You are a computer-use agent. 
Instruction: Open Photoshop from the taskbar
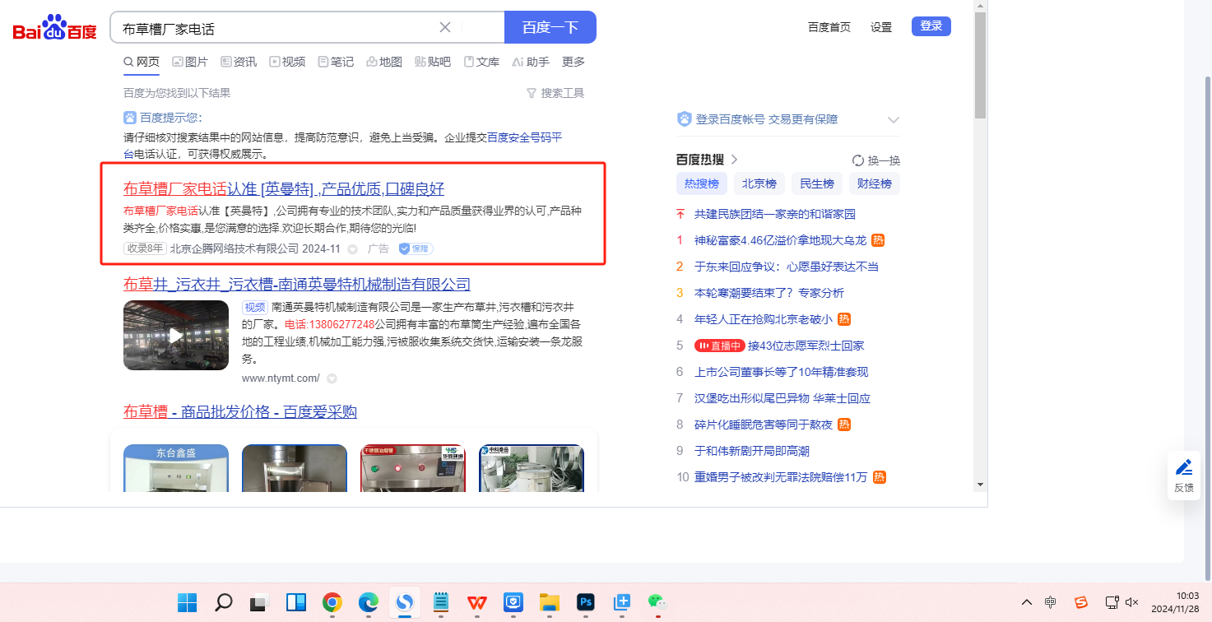[x=585, y=602]
